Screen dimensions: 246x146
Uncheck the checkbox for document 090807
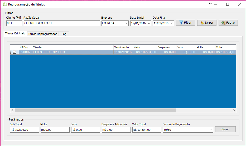[x=14, y=52]
